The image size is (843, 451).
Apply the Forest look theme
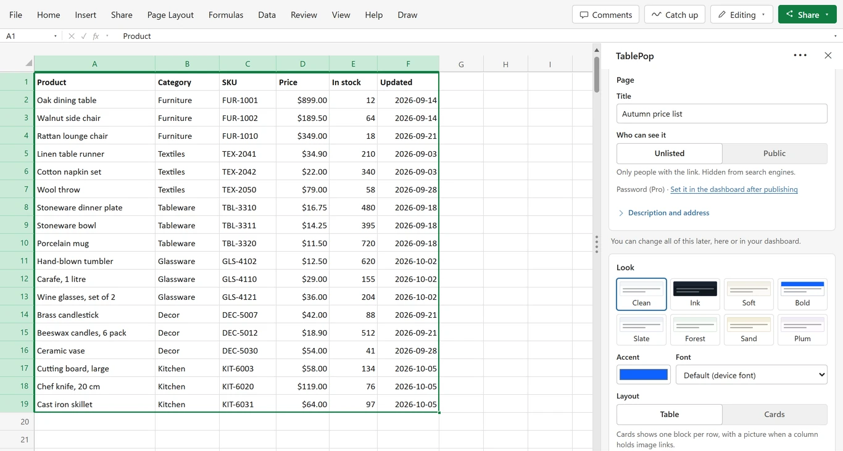[695, 330]
